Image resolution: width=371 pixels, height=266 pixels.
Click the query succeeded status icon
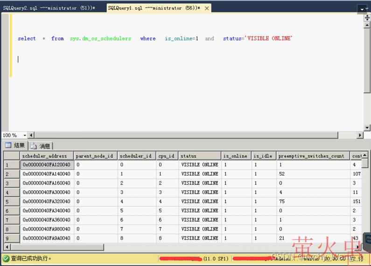pyautogui.click(x=6, y=258)
